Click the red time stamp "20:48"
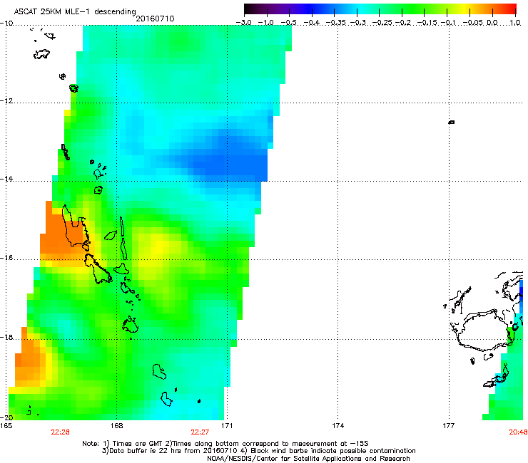 [x=518, y=432]
